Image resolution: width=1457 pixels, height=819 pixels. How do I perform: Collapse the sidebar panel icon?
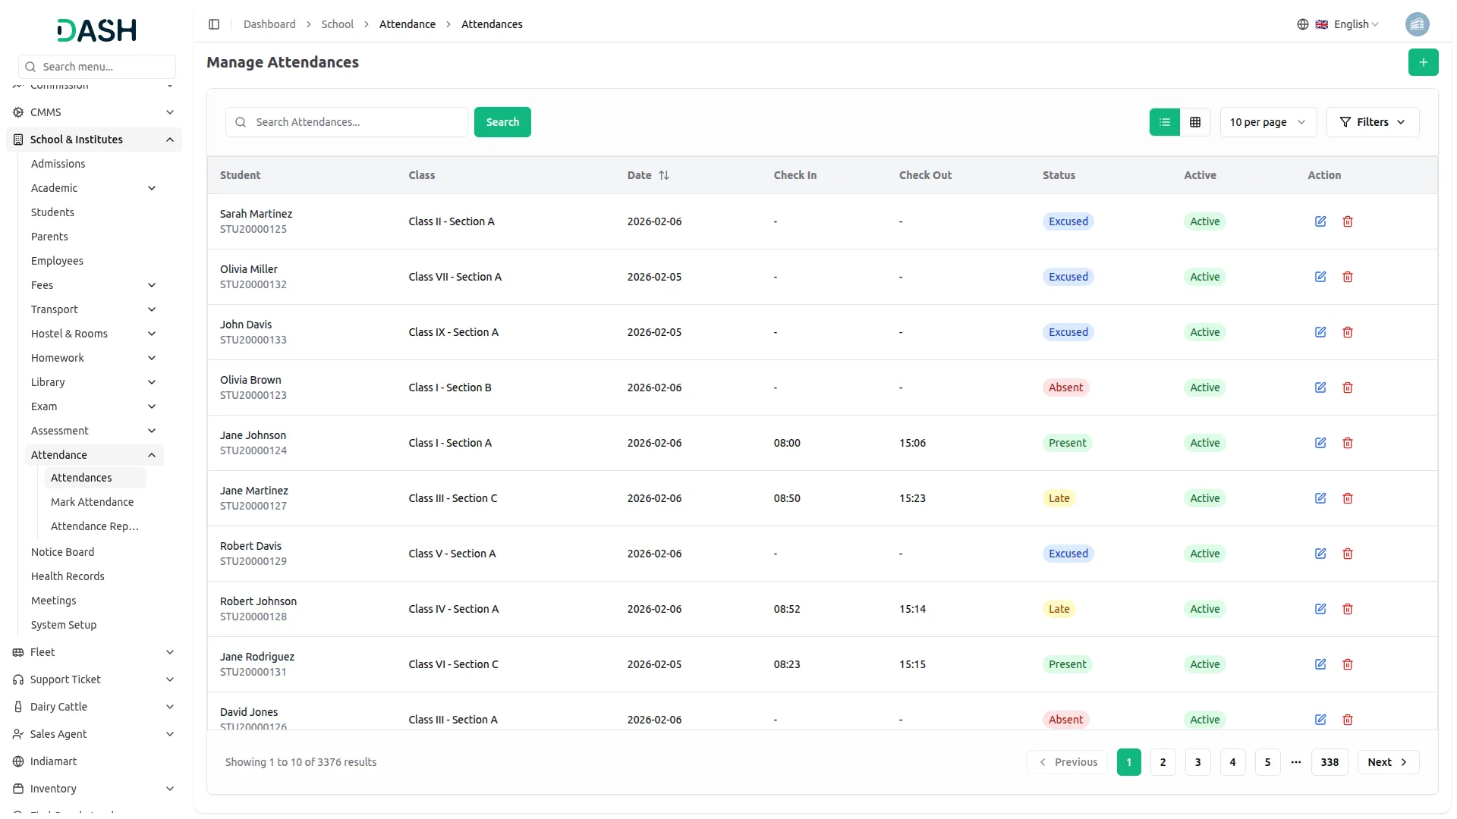[x=214, y=24]
